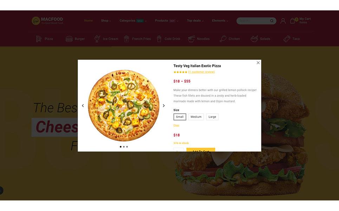The image size is (339, 211).
Task: Expand the Shop dropdown menu
Action: point(106,20)
